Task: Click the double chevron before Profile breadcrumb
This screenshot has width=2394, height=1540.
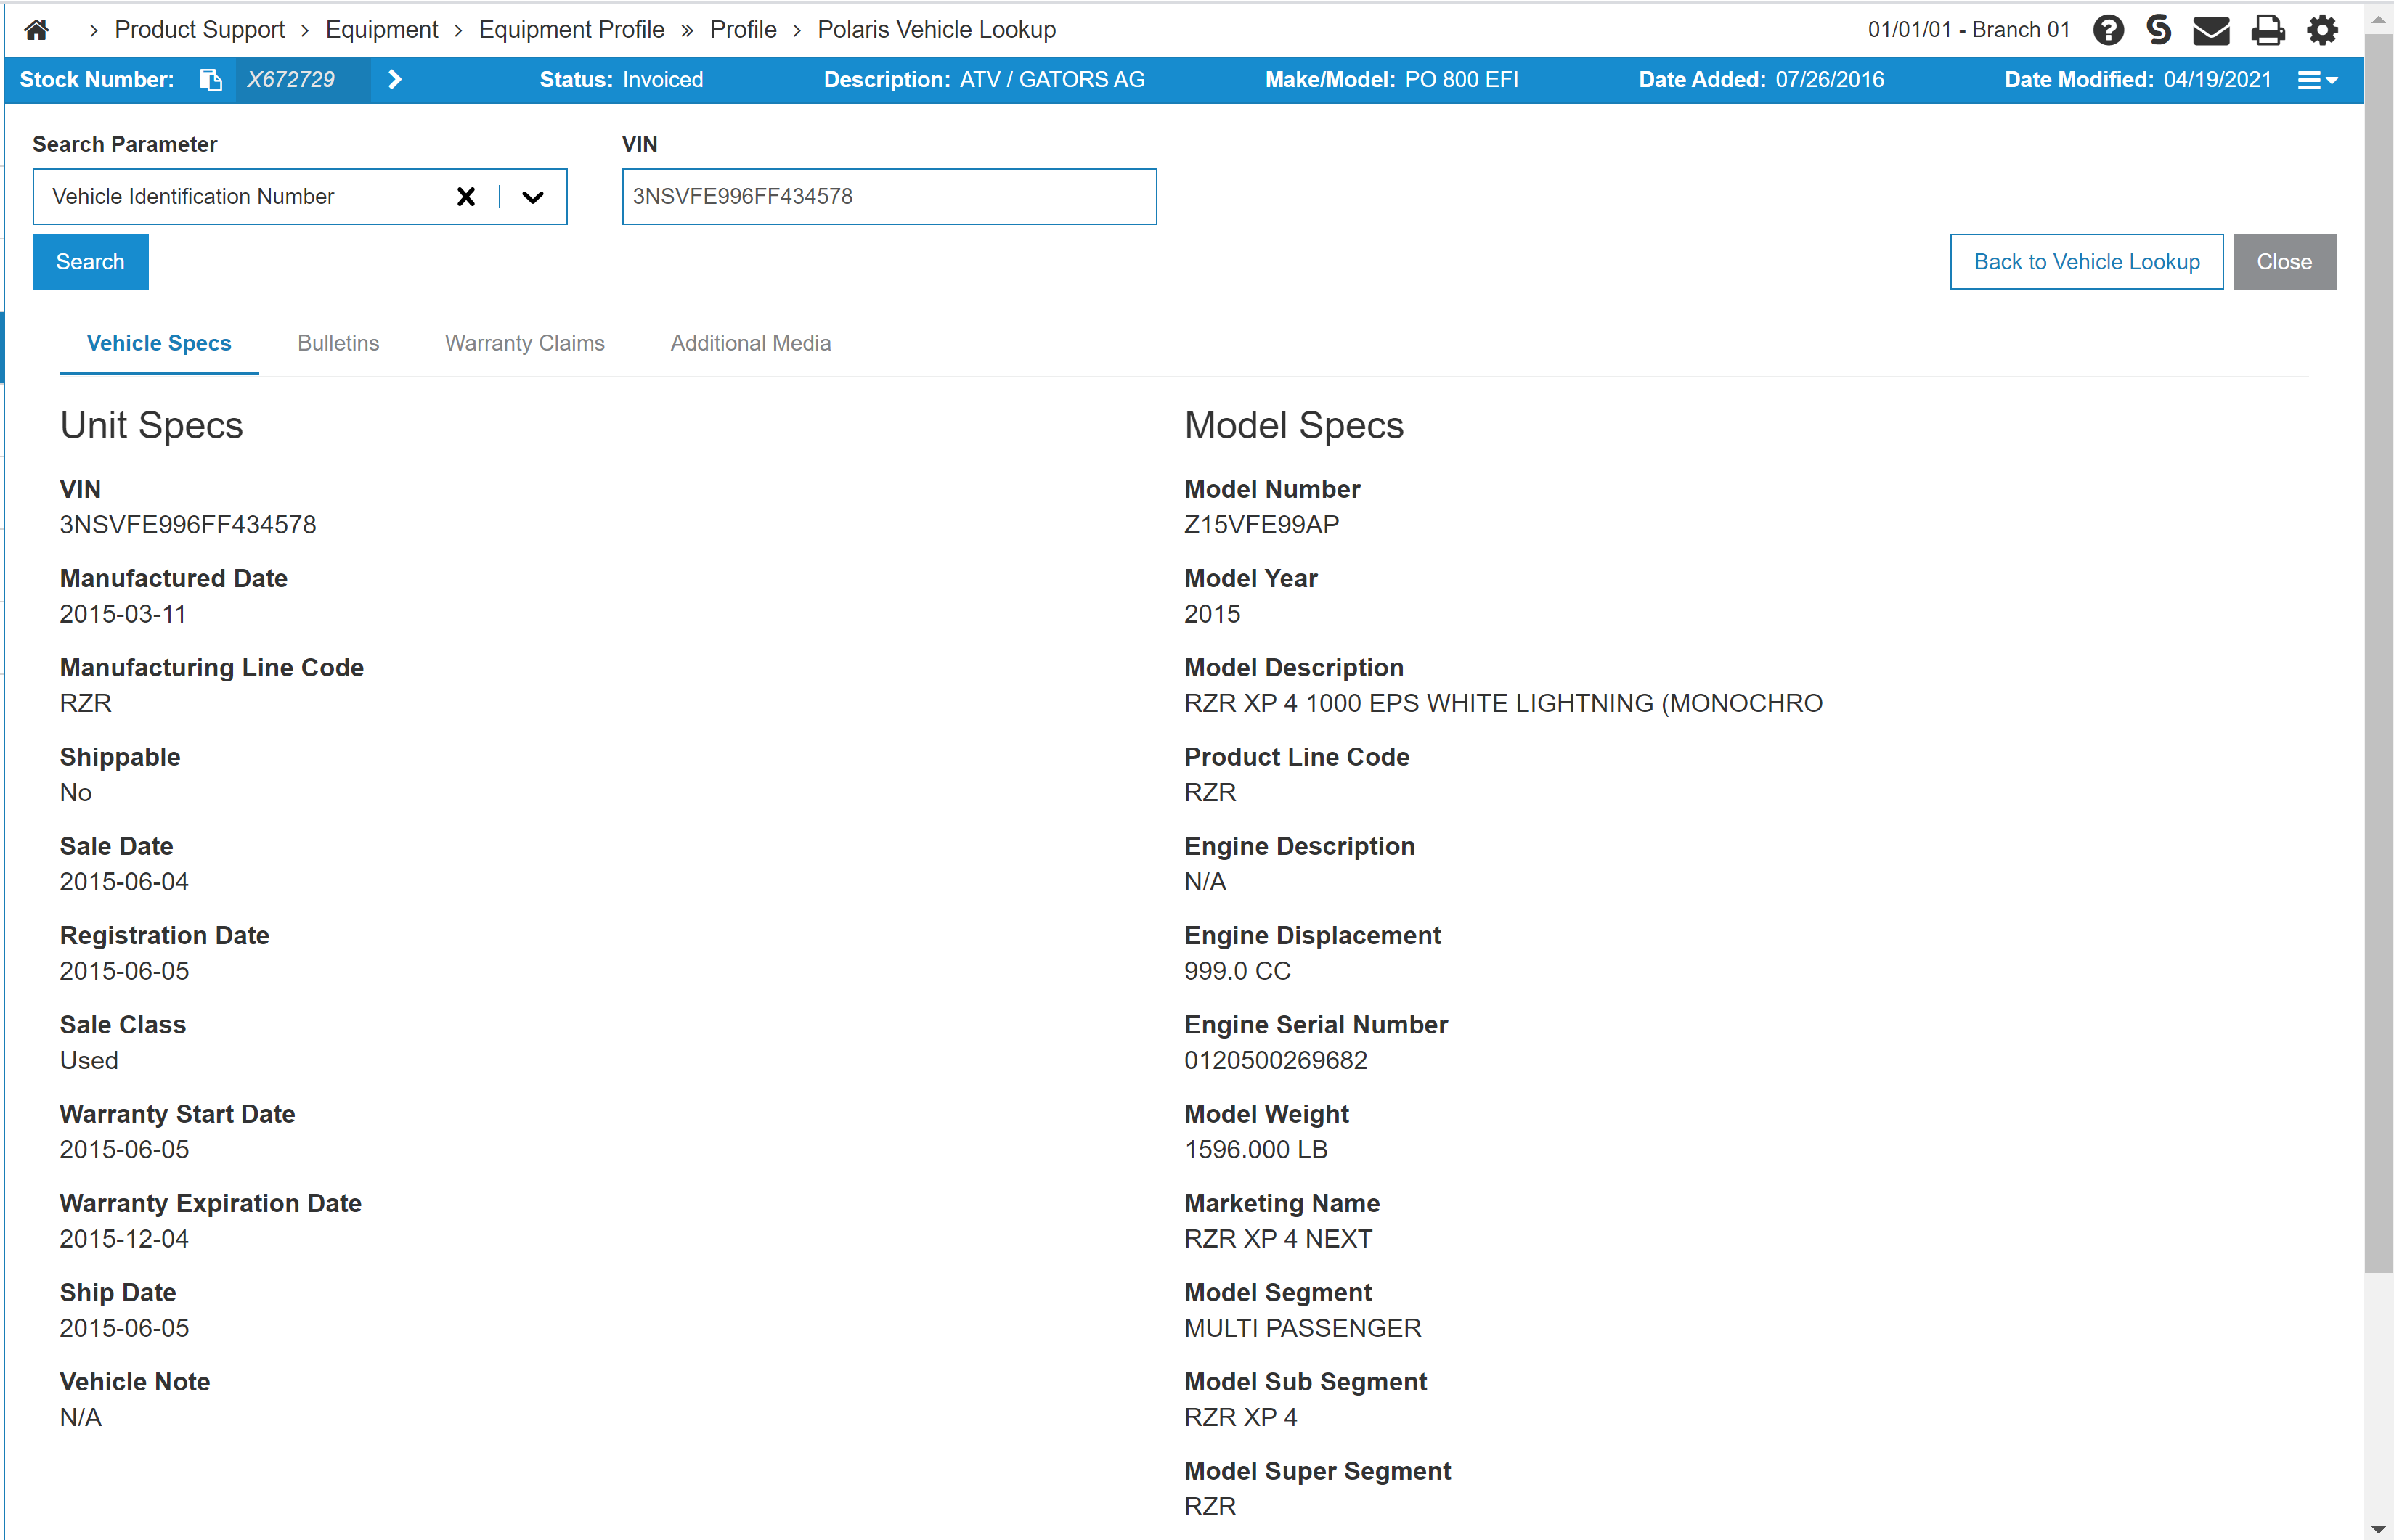Action: pos(688,31)
